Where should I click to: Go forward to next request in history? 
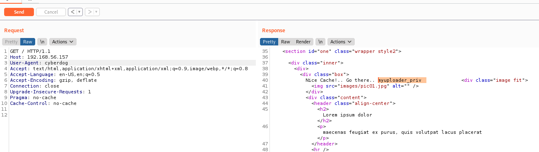coord(89,12)
